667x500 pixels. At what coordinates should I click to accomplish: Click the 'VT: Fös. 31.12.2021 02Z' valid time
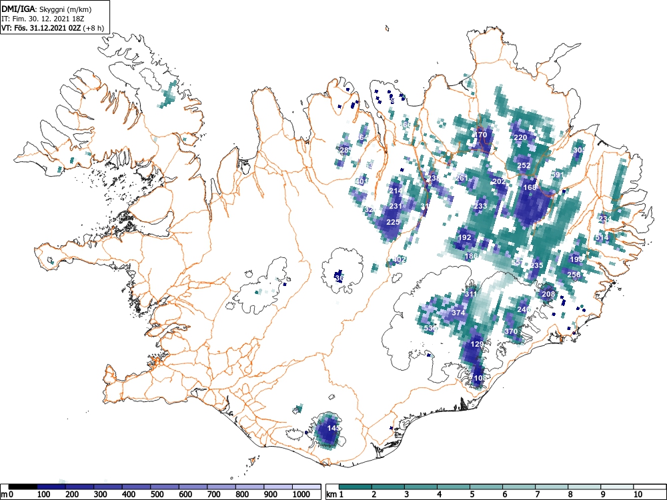click(x=41, y=28)
